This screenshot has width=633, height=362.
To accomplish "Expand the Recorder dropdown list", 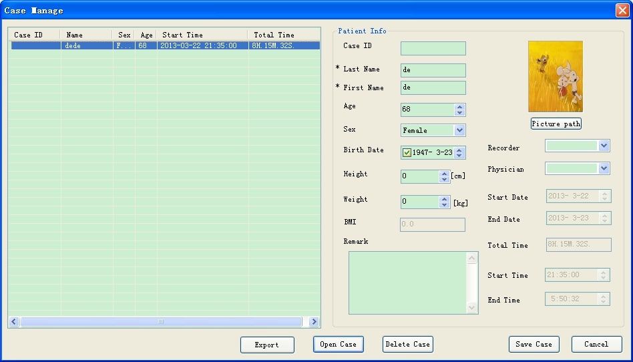I will point(604,146).
